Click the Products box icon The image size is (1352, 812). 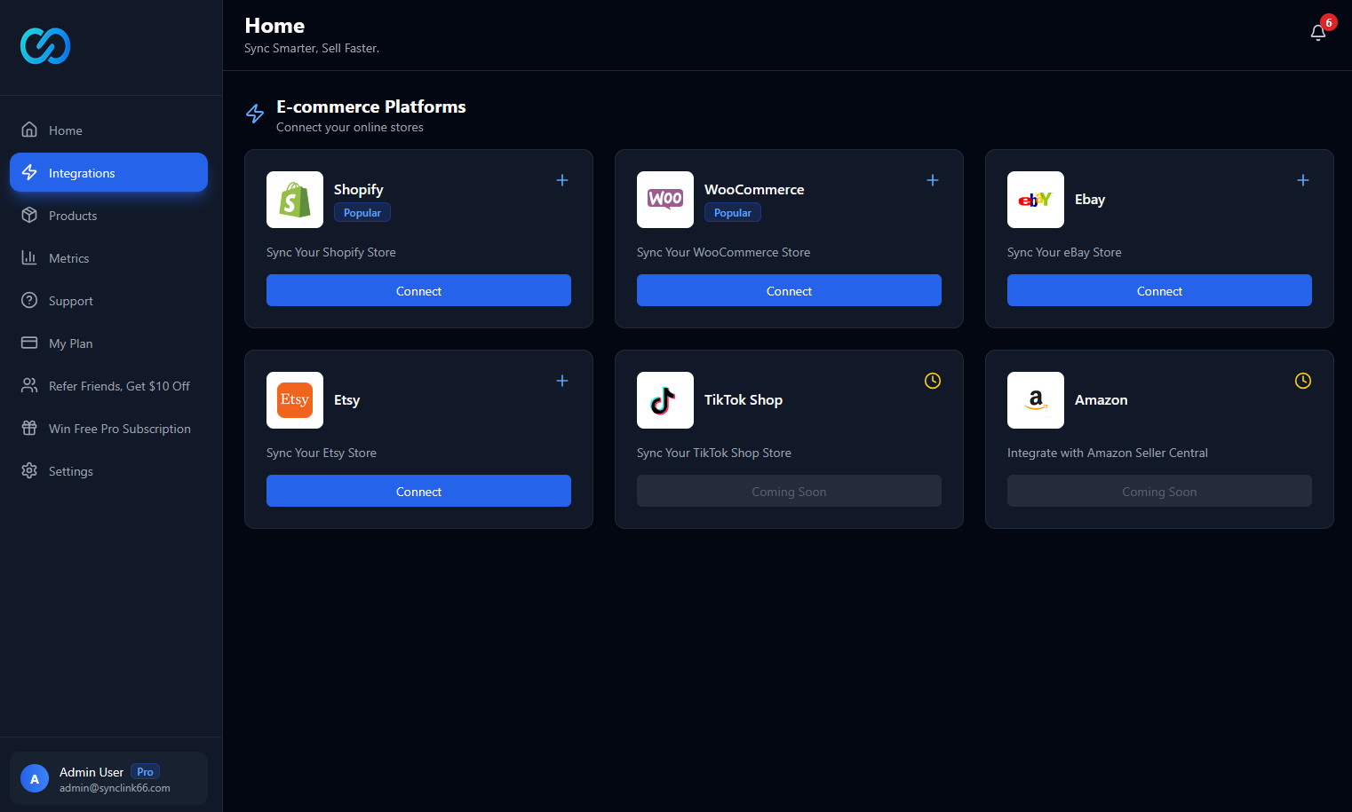29,215
